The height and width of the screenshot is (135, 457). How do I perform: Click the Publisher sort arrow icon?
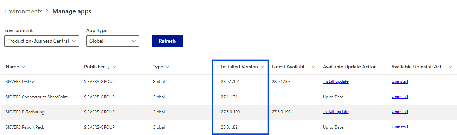(108, 67)
